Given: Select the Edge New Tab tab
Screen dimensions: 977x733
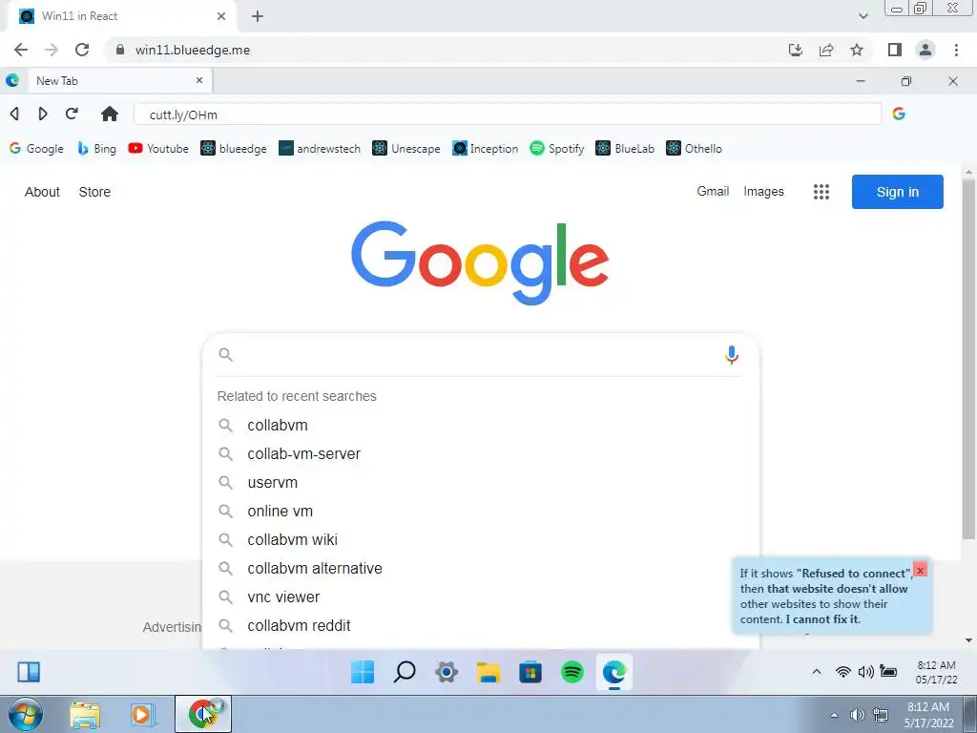Looking at the screenshot, I should click(x=118, y=80).
